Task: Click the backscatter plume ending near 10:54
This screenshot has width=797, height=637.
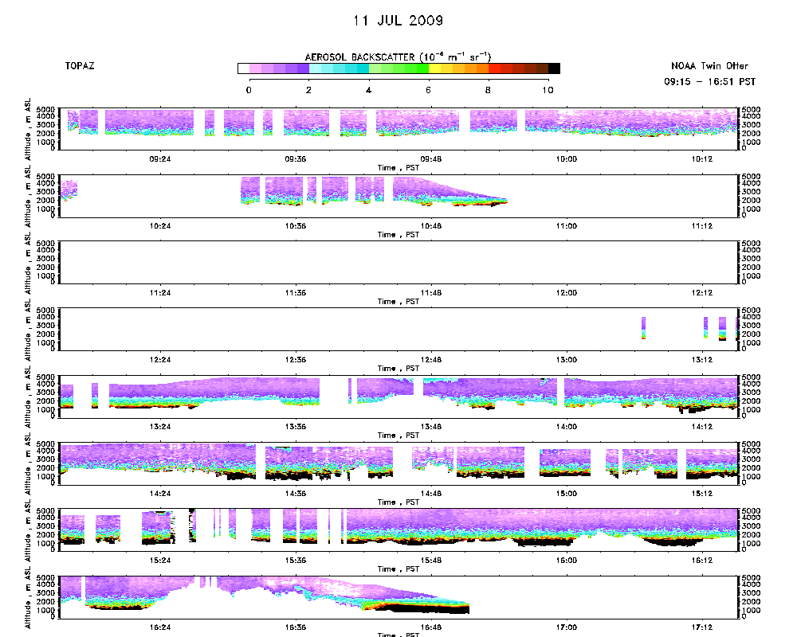Action: pyautogui.click(x=450, y=192)
